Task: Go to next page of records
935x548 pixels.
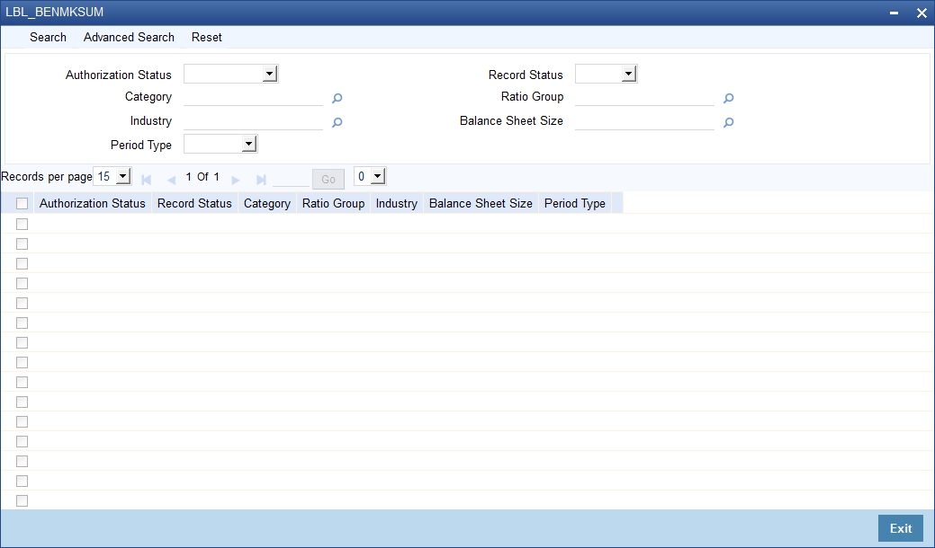Action: pyautogui.click(x=236, y=179)
